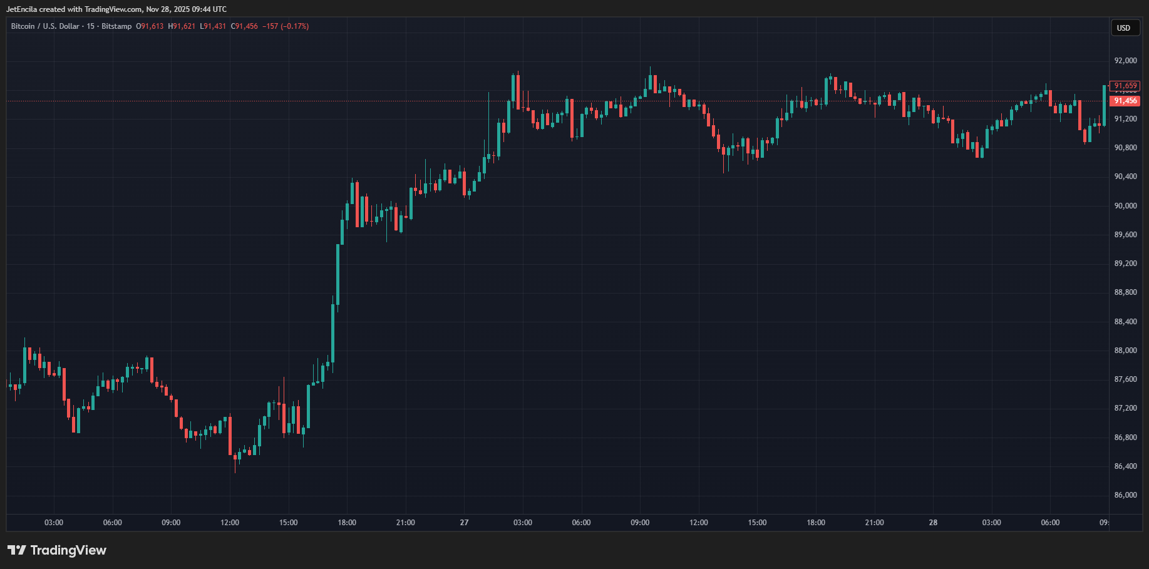
Task: Click the high value H91,621
Action: tap(182, 26)
